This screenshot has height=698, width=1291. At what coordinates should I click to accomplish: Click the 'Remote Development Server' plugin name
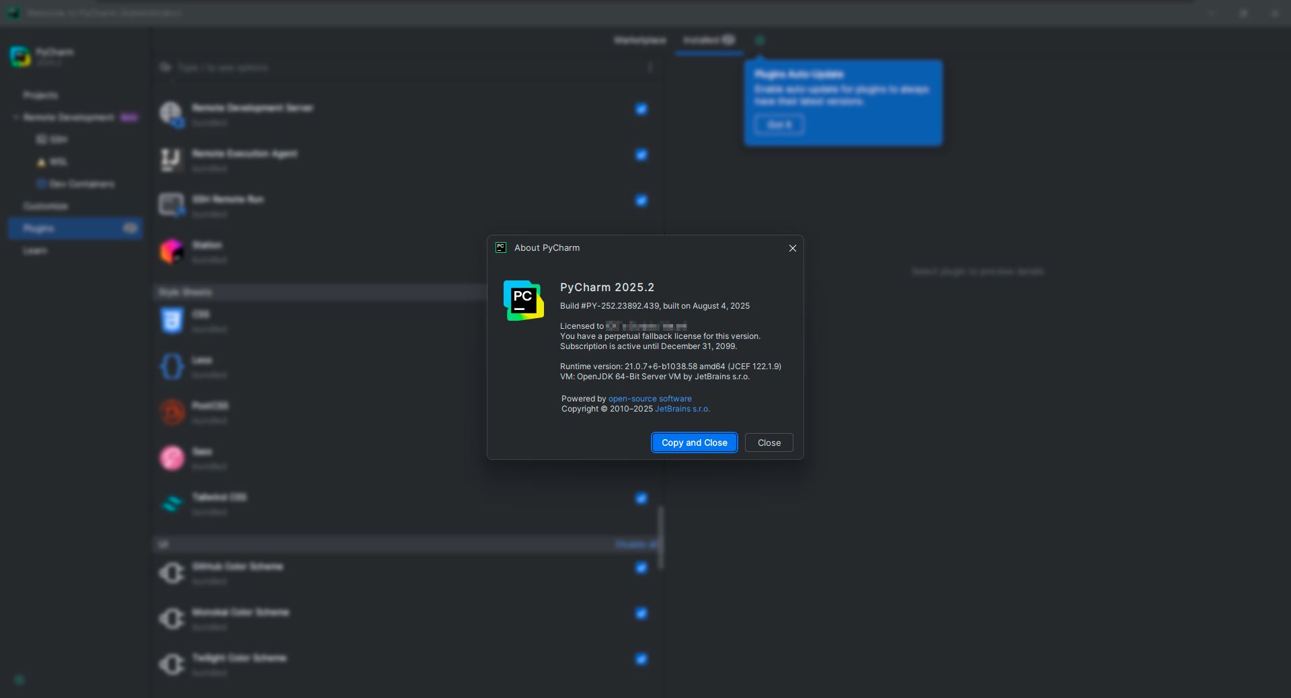tap(253, 108)
